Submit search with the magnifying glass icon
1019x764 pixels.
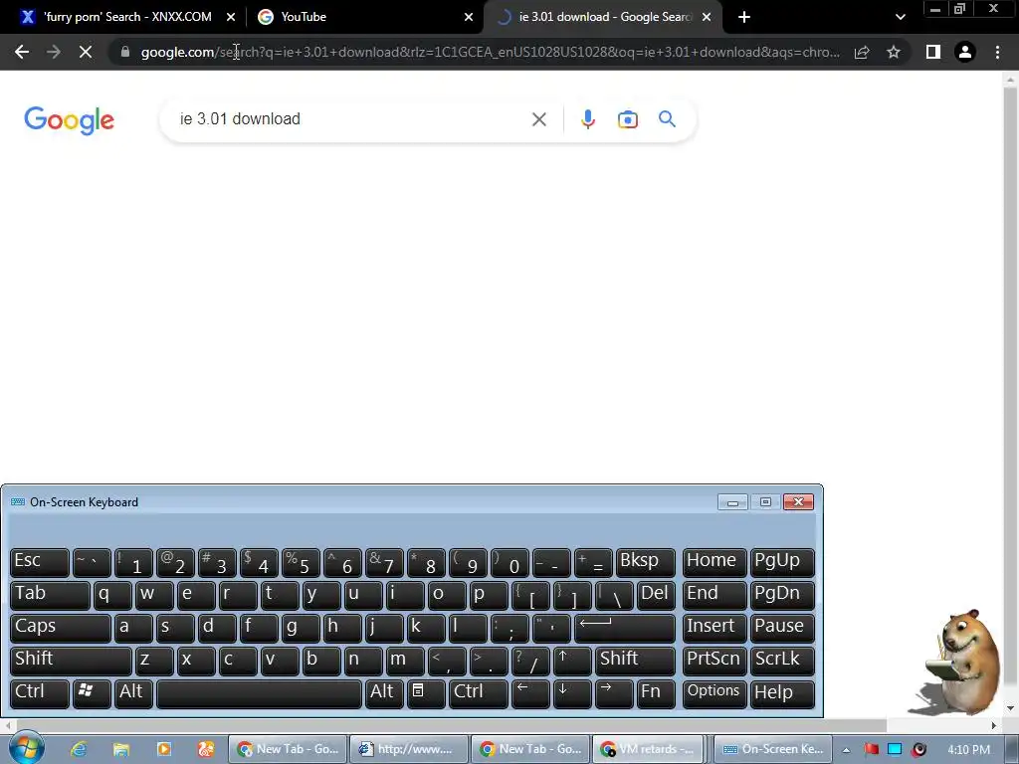pyautogui.click(x=667, y=119)
